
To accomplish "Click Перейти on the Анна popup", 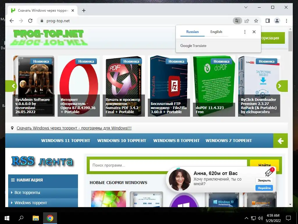I will (264, 188).
